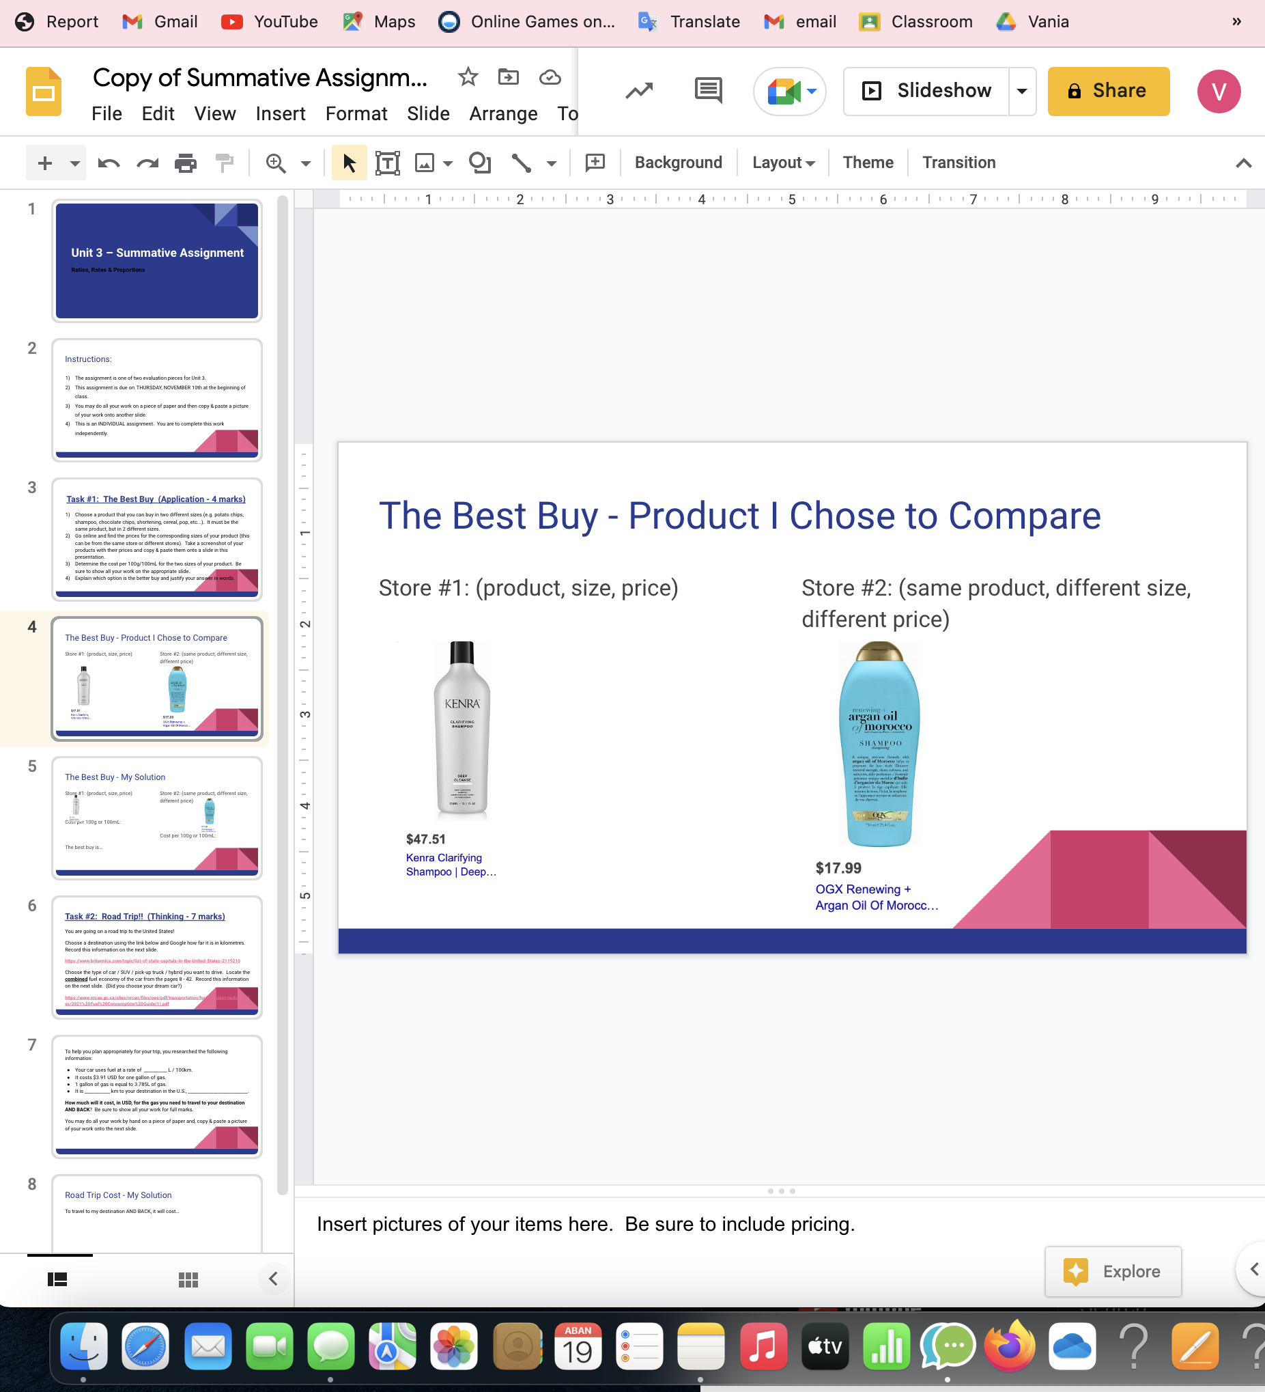Switch to filmstrip view
Viewport: 1265px width, 1392px height.
click(57, 1279)
